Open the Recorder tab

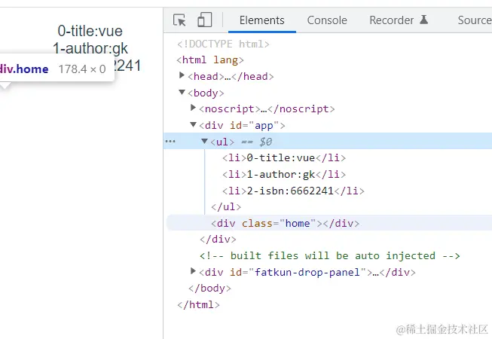pos(392,20)
